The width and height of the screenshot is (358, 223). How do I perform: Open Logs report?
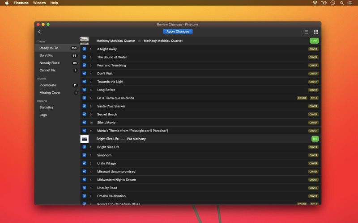(x=57, y=115)
